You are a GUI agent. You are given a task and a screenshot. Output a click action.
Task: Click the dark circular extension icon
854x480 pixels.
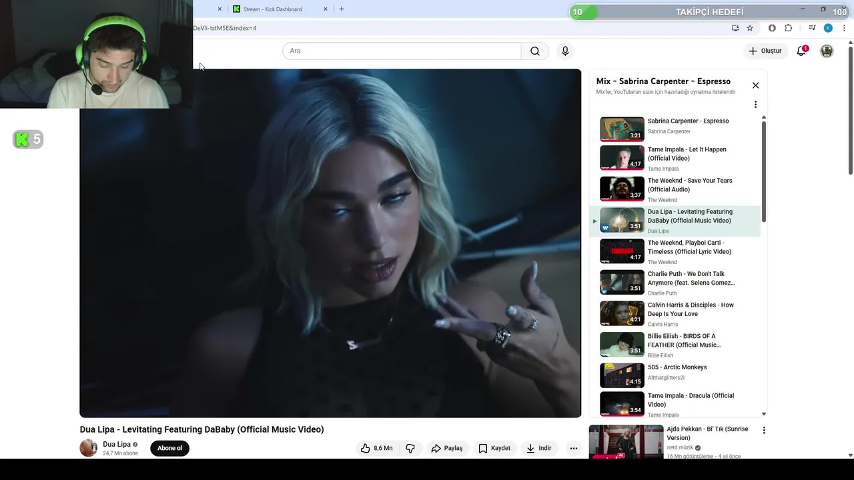(x=772, y=28)
